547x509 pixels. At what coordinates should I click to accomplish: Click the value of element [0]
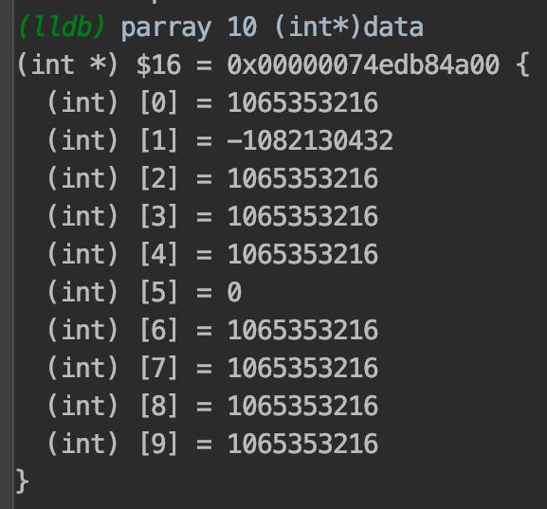click(x=302, y=102)
